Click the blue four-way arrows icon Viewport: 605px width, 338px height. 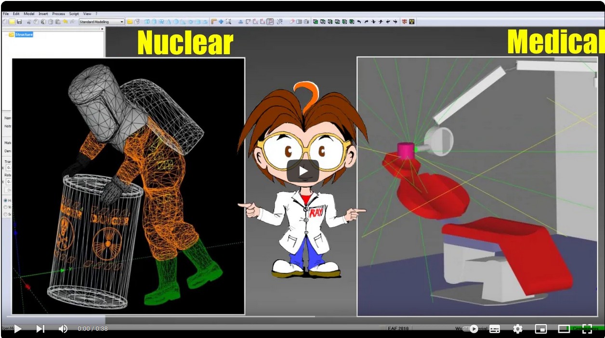tap(221, 22)
